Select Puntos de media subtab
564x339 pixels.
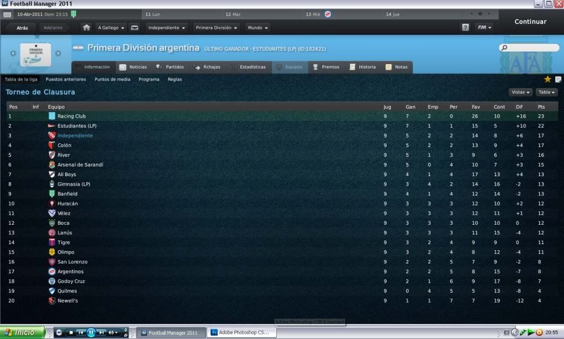tap(112, 80)
